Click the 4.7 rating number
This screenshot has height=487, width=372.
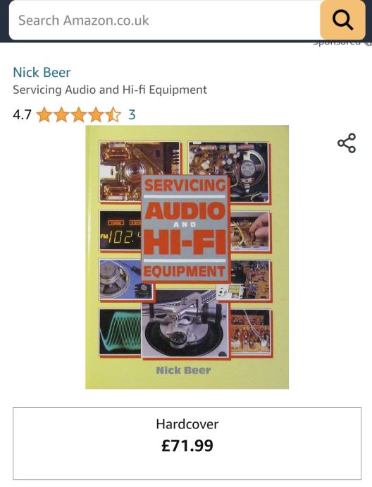[x=22, y=114]
